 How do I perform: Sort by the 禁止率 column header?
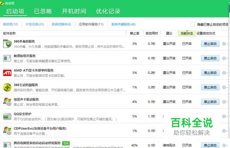tap(134, 33)
